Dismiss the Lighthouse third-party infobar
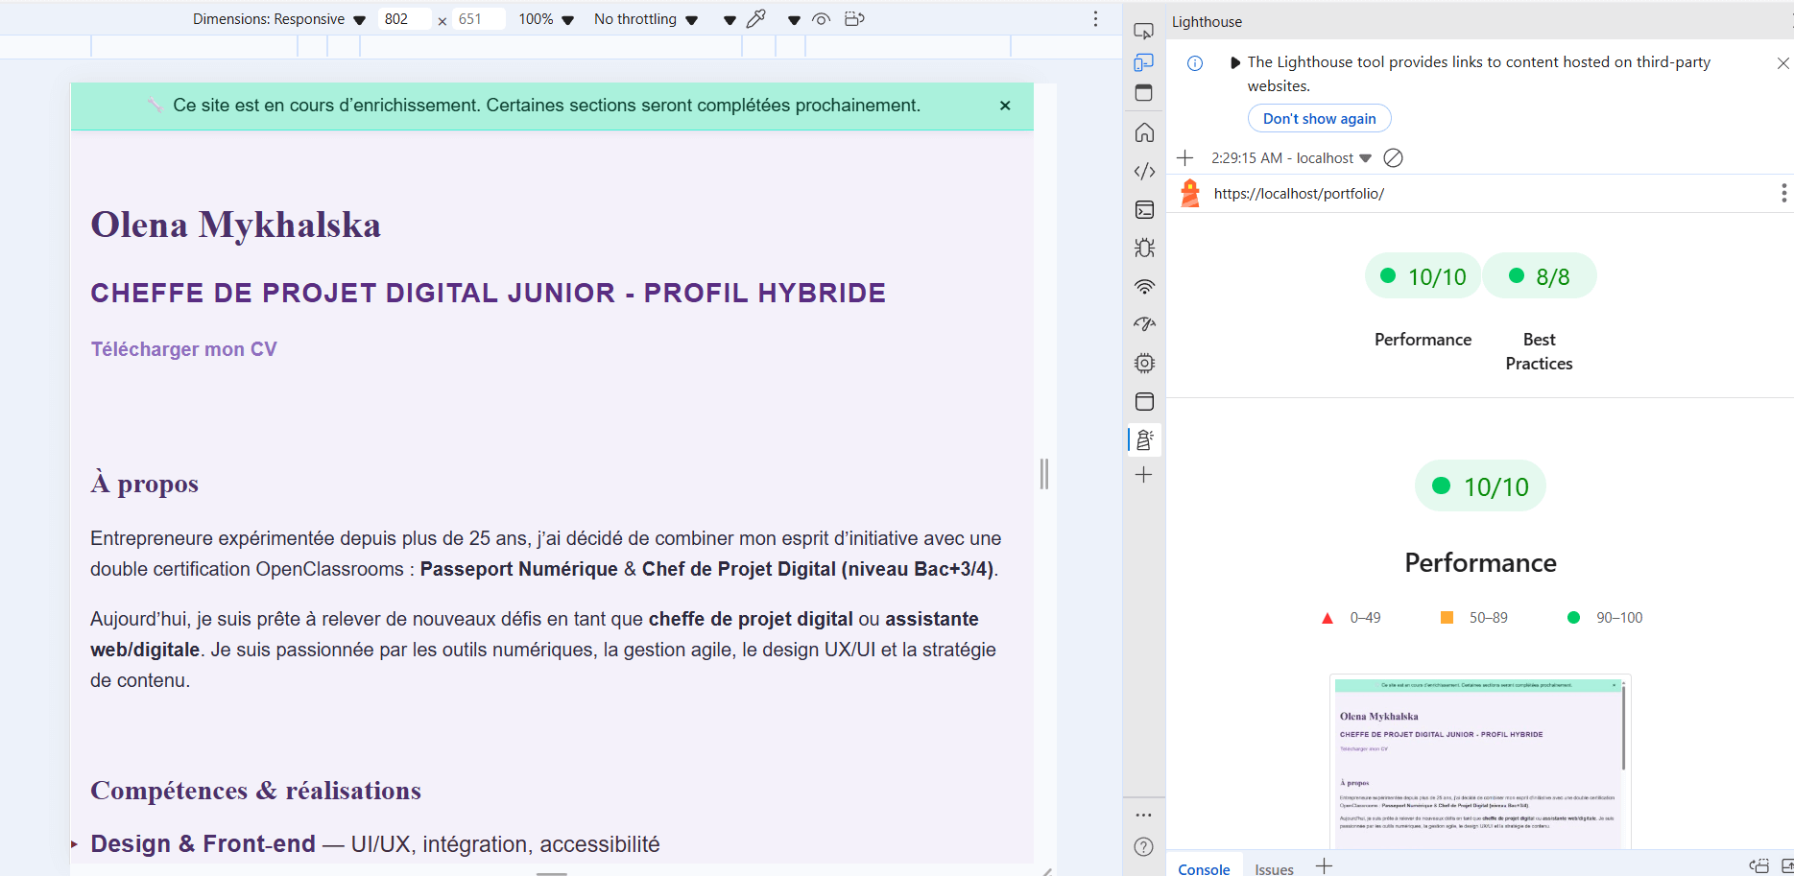The image size is (1794, 876). pyautogui.click(x=1782, y=63)
